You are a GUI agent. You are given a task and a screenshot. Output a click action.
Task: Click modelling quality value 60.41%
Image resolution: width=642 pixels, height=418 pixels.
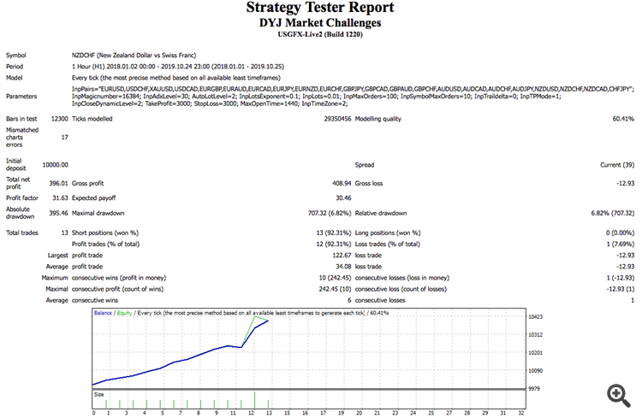click(623, 119)
